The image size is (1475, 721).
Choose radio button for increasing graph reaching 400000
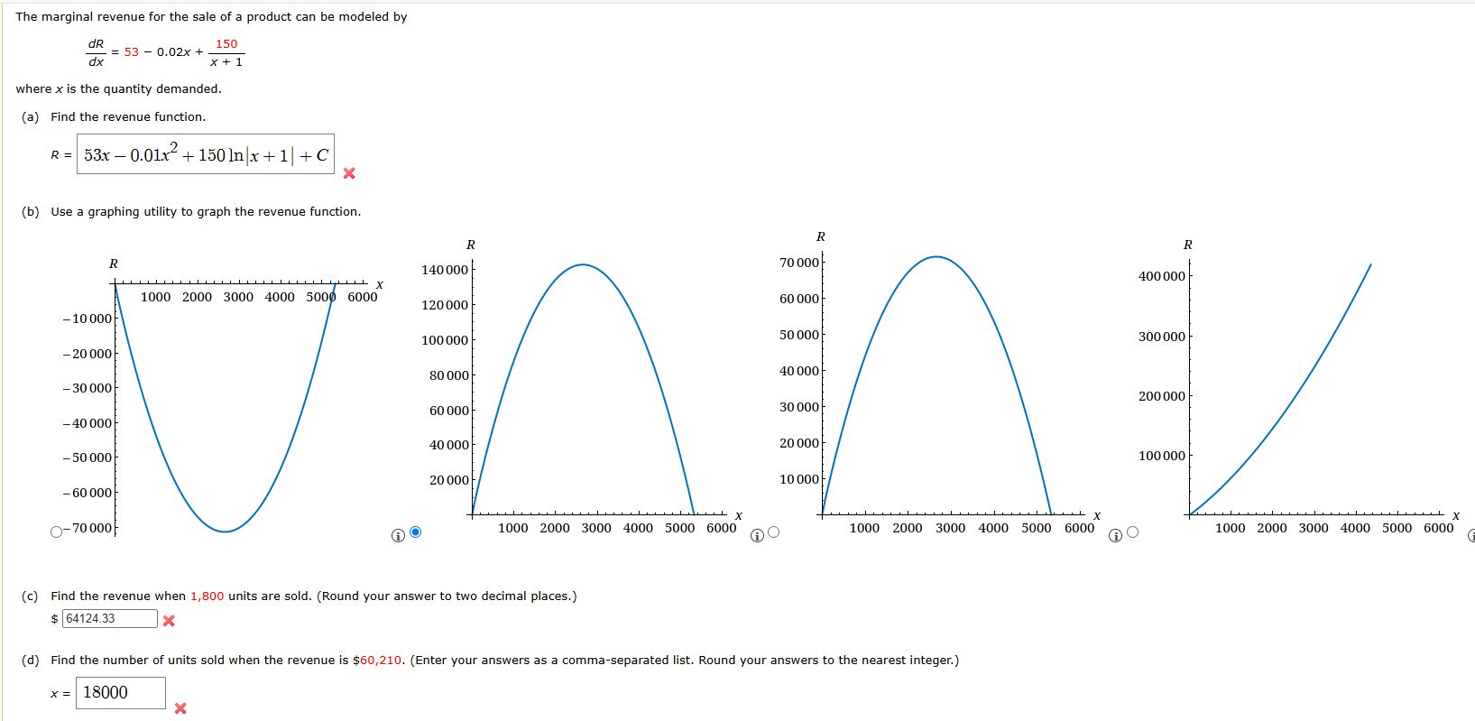pyautogui.click(x=1132, y=532)
